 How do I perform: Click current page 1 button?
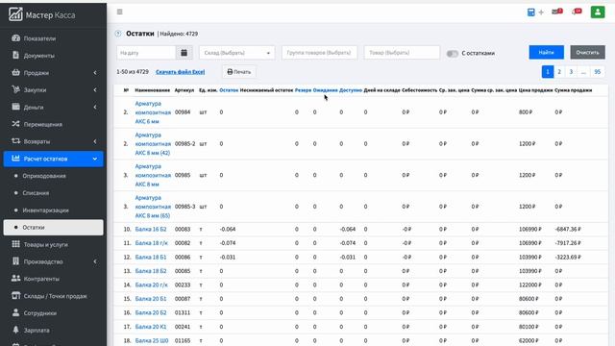548,72
